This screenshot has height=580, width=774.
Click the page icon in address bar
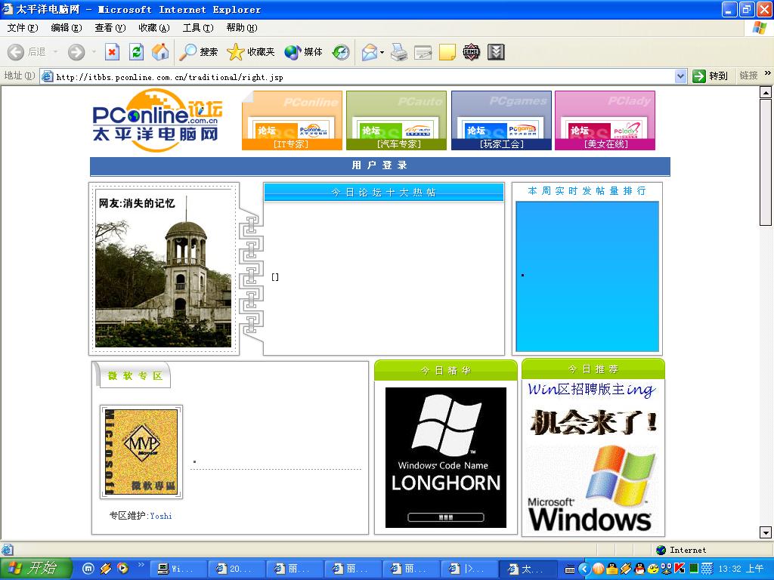48,76
